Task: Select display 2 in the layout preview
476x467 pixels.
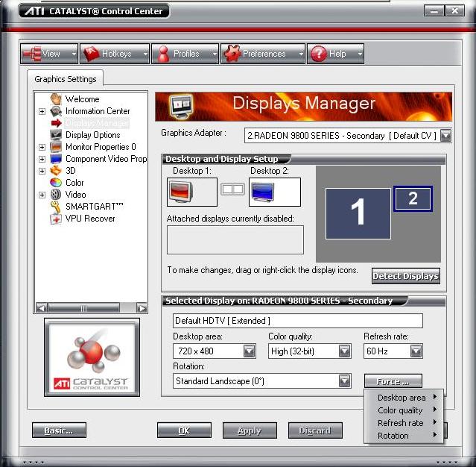Action: pyautogui.click(x=413, y=198)
